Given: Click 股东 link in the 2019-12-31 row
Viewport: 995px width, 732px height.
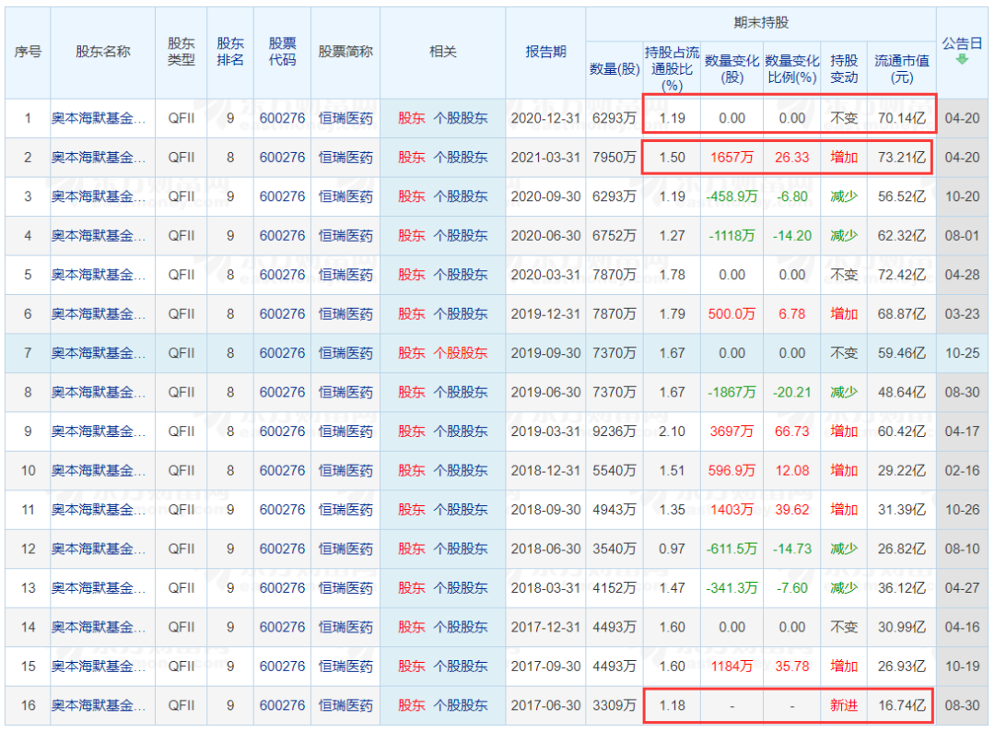Looking at the screenshot, I should pyautogui.click(x=412, y=314).
